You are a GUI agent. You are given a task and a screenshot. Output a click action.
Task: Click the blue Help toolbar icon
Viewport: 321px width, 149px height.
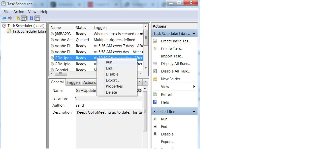click(31, 18)
